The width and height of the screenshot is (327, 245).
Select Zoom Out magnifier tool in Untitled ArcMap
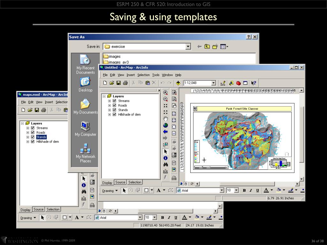point(165,99)
